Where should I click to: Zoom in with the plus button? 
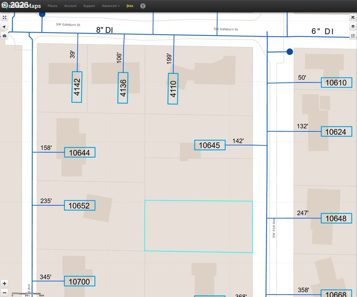4,283
